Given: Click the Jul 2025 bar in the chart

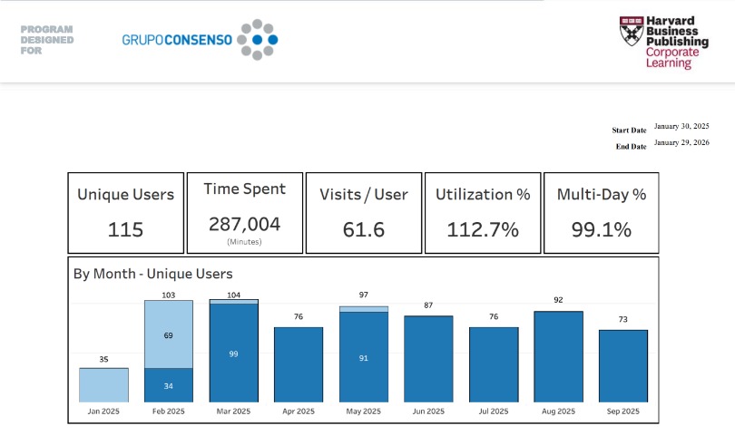Looking at the screenshot, I should click(494, 364).
